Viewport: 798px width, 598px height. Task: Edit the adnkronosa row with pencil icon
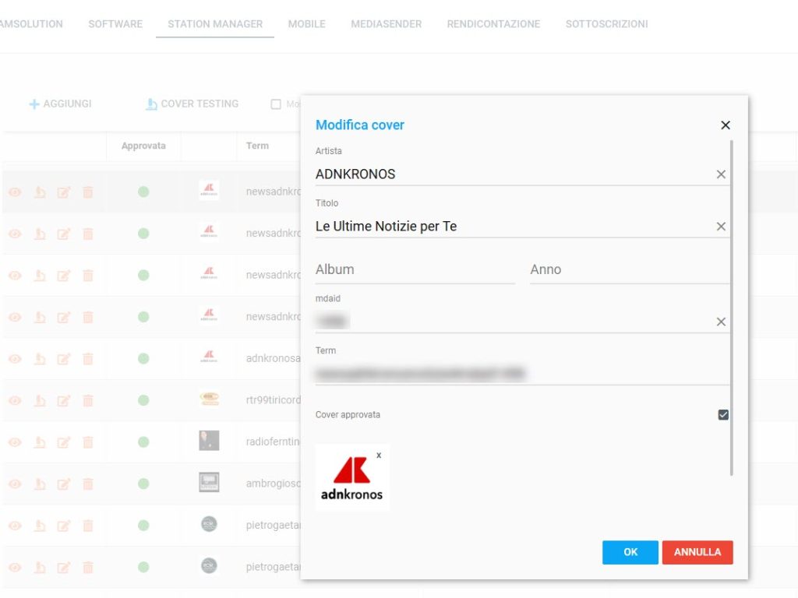pyautogui.click(x=64, y=359)
